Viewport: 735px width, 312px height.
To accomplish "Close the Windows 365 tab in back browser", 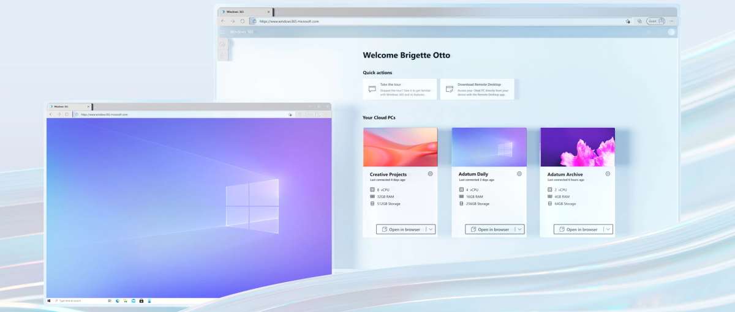I will tap(268, 12).
